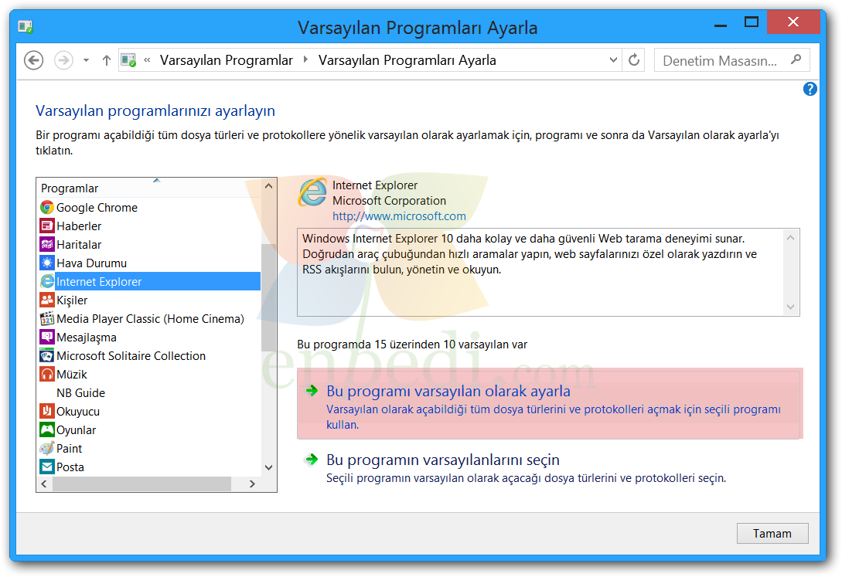Viewport: 842px width, 577px height.
Task: Select Media Player Classic (Home Cinema) entry
Action: coord(148,318)
